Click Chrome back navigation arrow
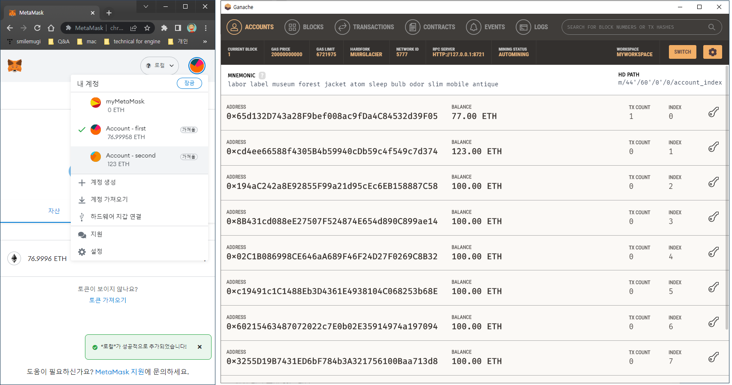 (10, 28)
